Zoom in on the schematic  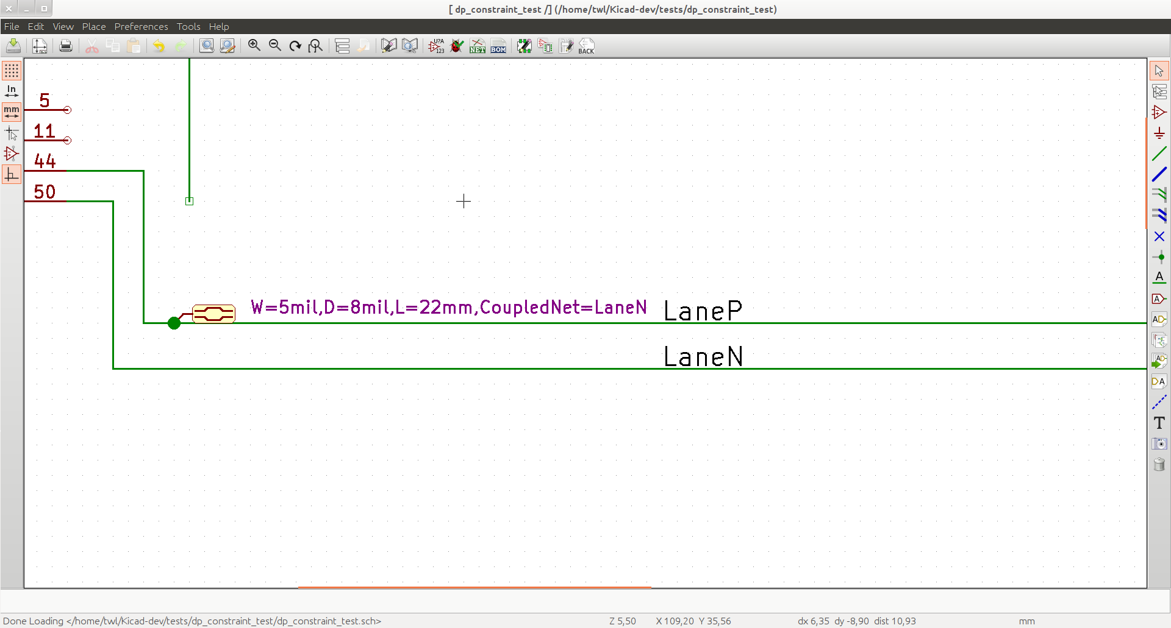click(x=254, y=46)
